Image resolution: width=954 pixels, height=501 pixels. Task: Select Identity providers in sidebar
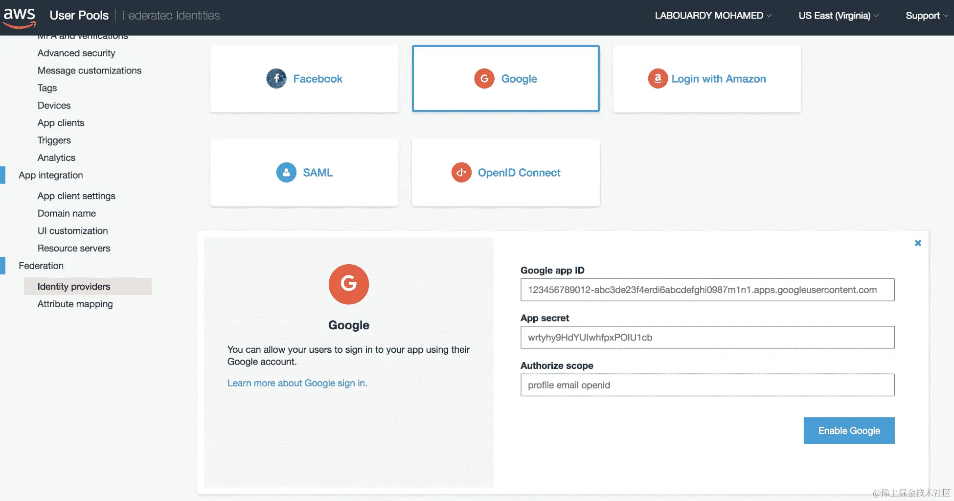pos(88,286)
